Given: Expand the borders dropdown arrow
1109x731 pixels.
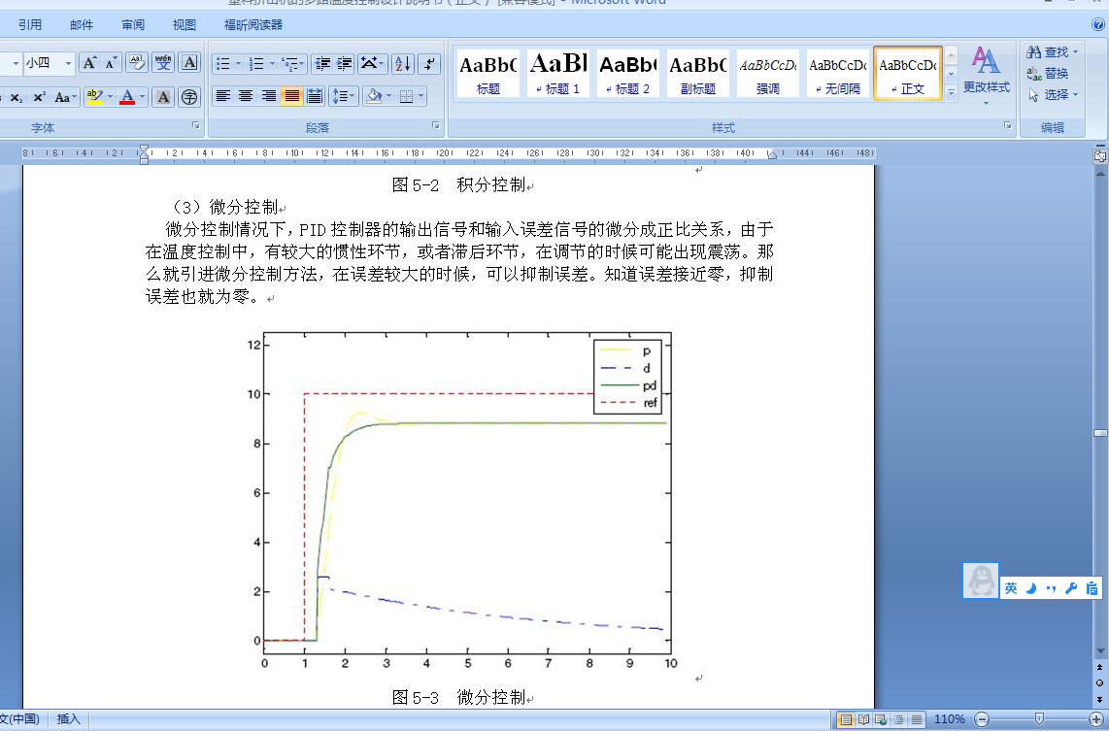Looking at the screenshot, I should pyautogui.click(x=421, y=96).
